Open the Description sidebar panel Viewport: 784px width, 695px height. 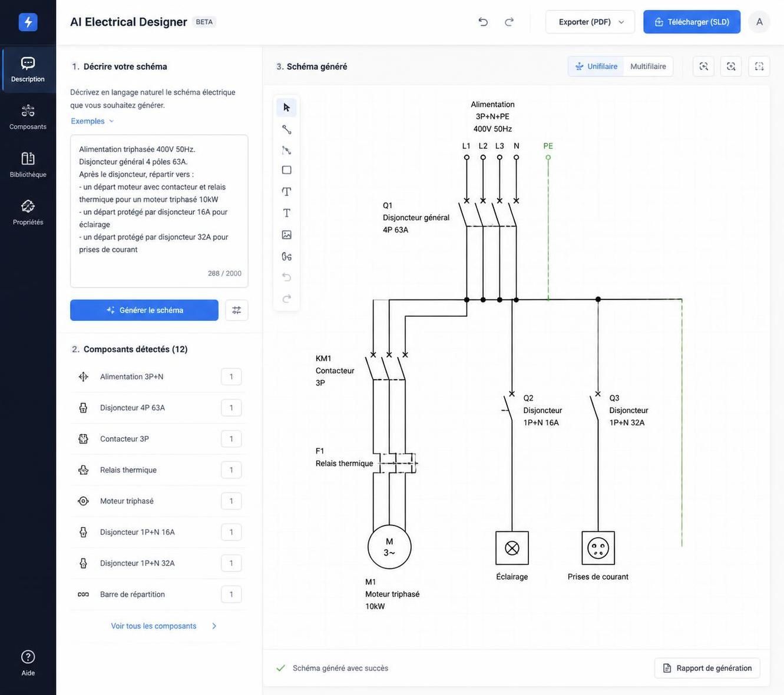click(28, 69)
